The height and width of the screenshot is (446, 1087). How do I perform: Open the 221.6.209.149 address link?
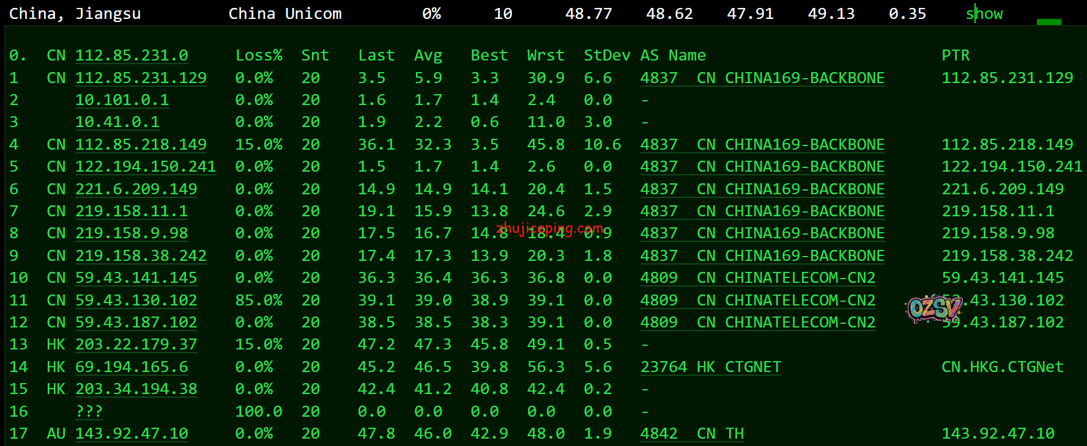136,189
